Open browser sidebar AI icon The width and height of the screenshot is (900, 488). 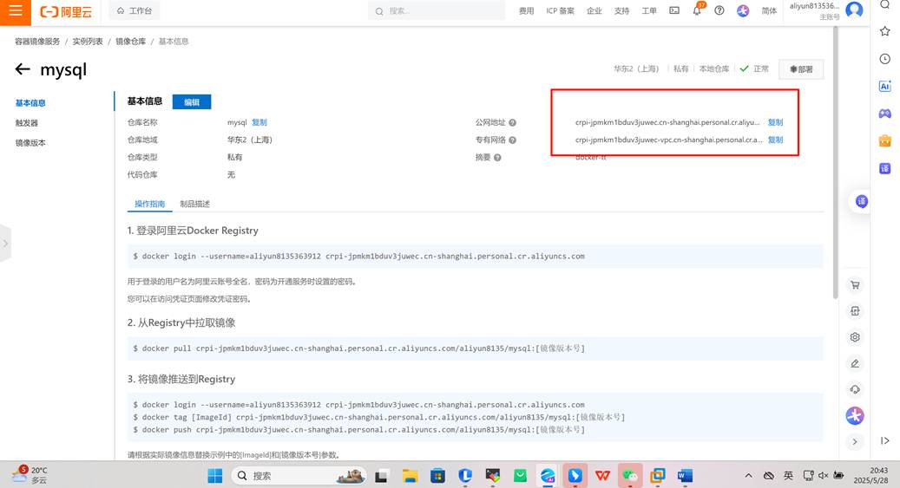click(884, 86)
